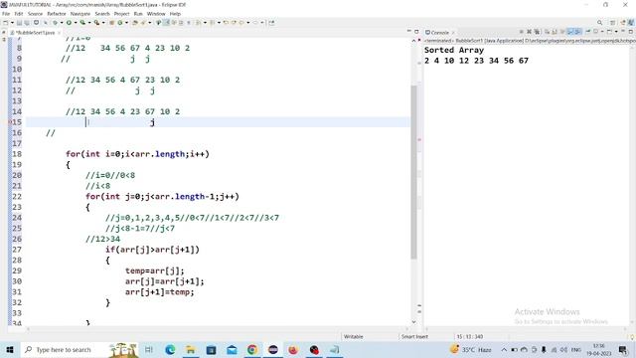Click the New file toolbar icon
This screenshot has height=358, width=636.
[5, 23]
